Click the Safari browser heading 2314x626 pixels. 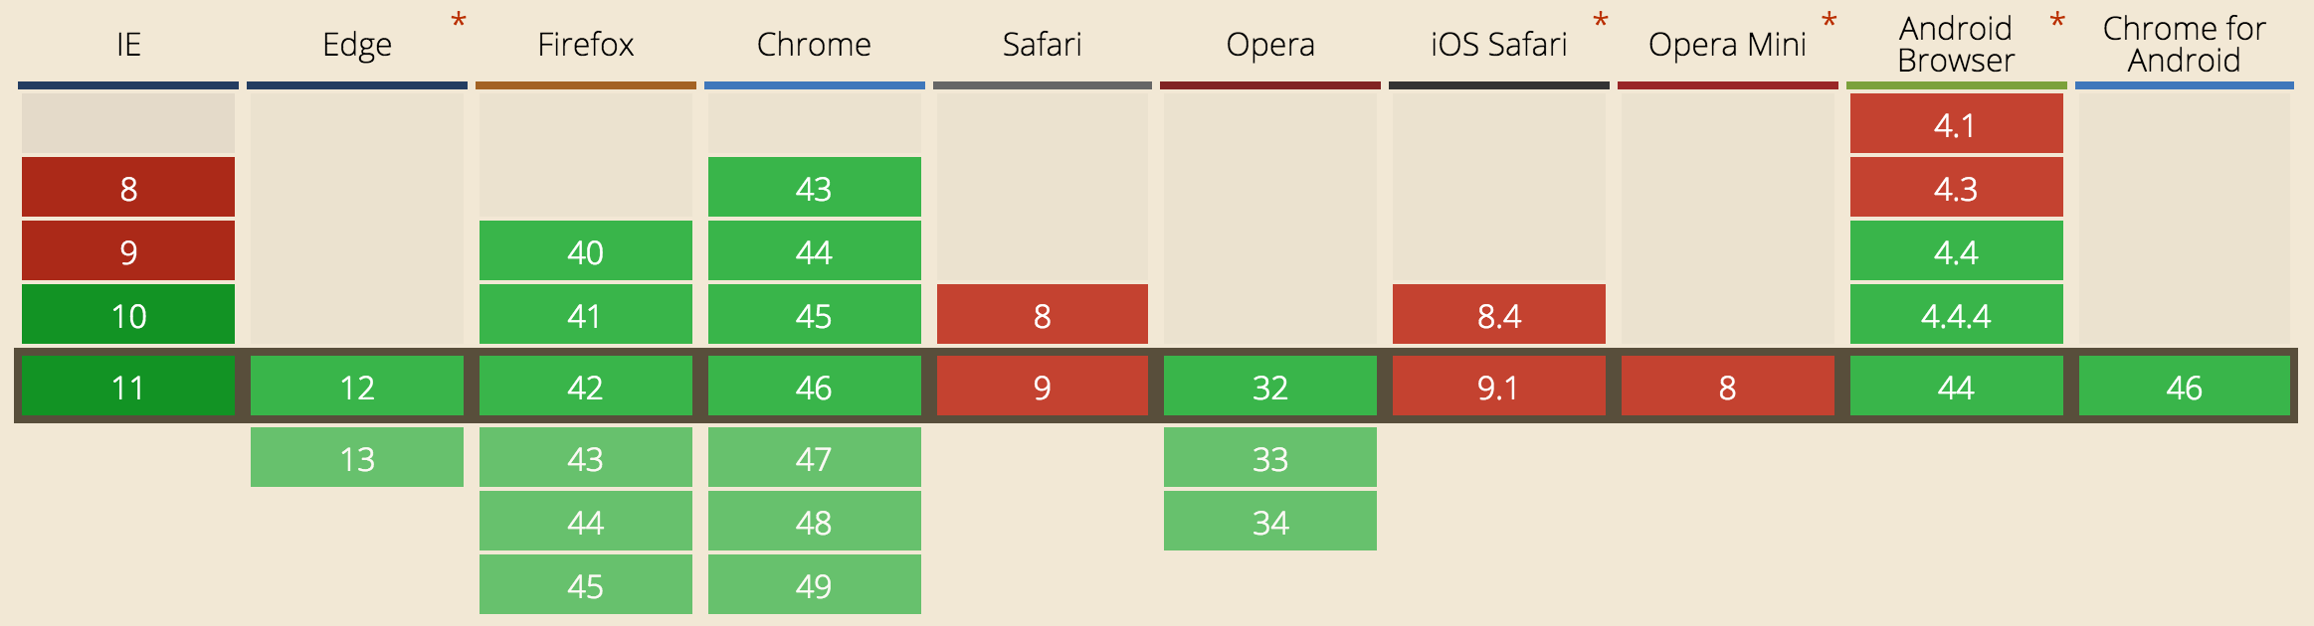coord(1042,45)
